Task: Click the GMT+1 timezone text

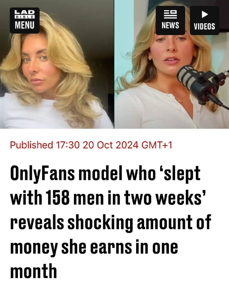Action: click(157, 145)
